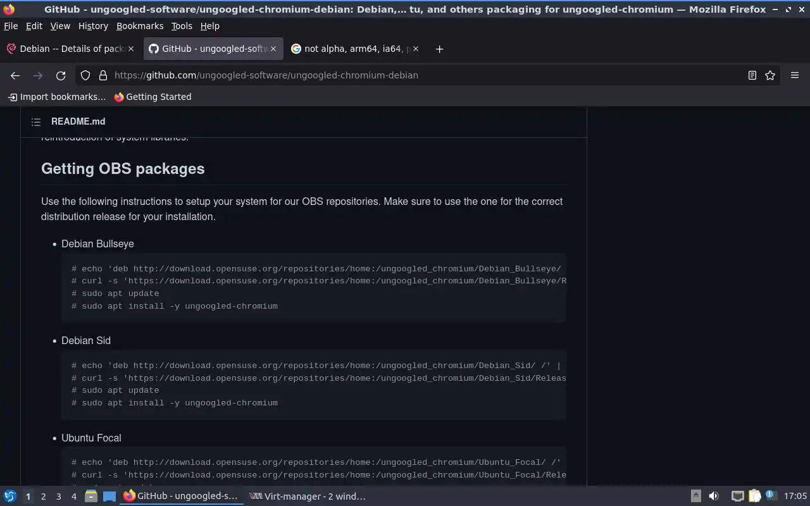Open the network tray icon

click(x=737, y=497)
